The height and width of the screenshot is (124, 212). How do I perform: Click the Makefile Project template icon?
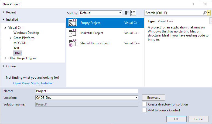click(x=73, y=33)
